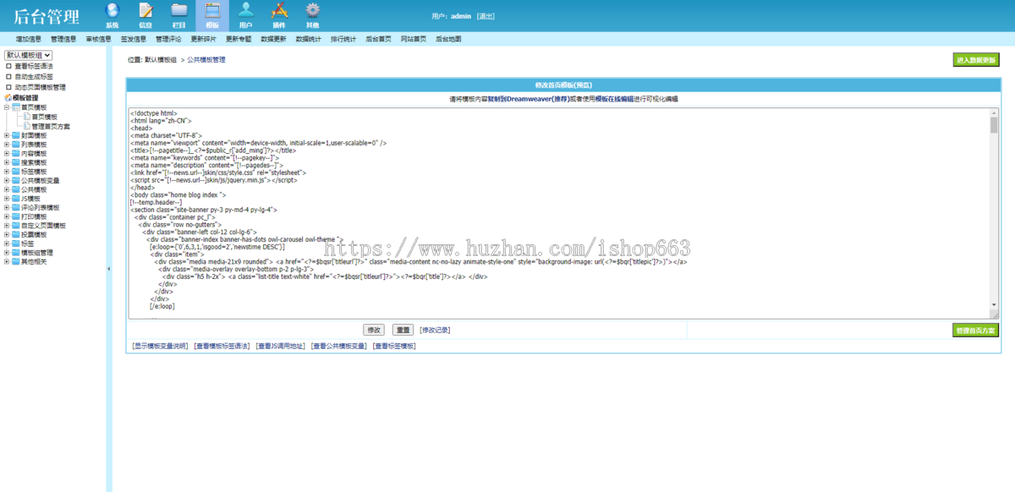Image resolution: width=1015 pixels, height=492 pixels.
Task: Check the 查看标签语法 box
Action: click(9, 66)
